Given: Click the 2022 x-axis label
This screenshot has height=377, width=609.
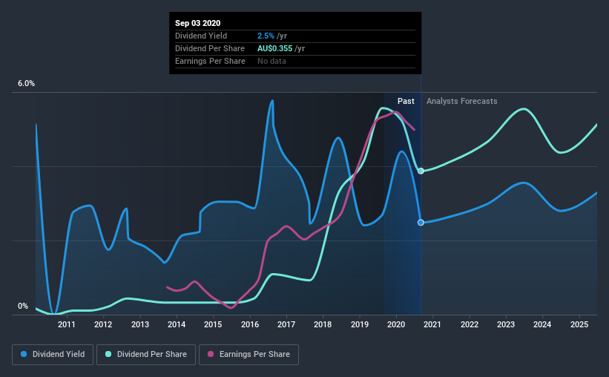Looking at the screenshot, I should (470, 324).
